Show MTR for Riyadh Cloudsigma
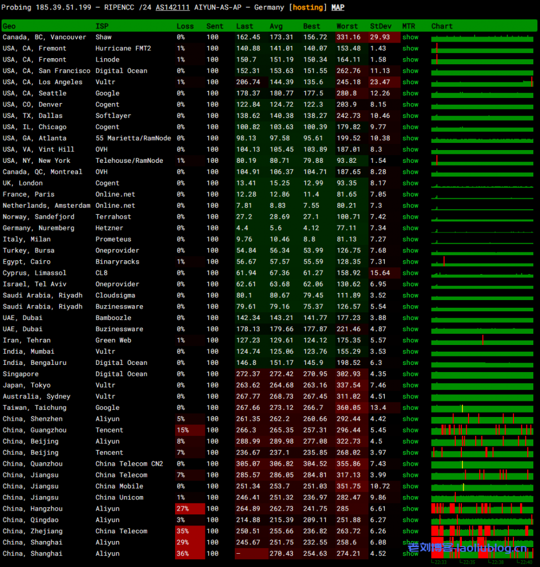Screen dimensions: 540x567 click(x=410, y=295)
